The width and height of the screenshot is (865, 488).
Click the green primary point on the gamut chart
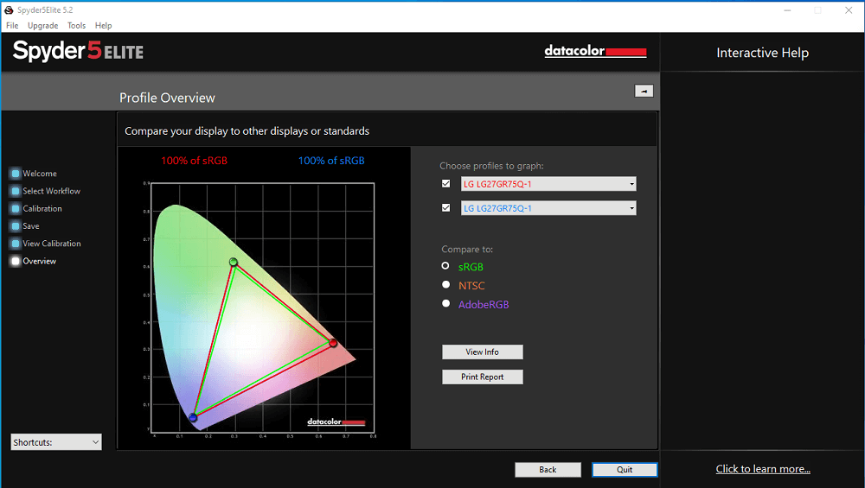click(234, 263)
